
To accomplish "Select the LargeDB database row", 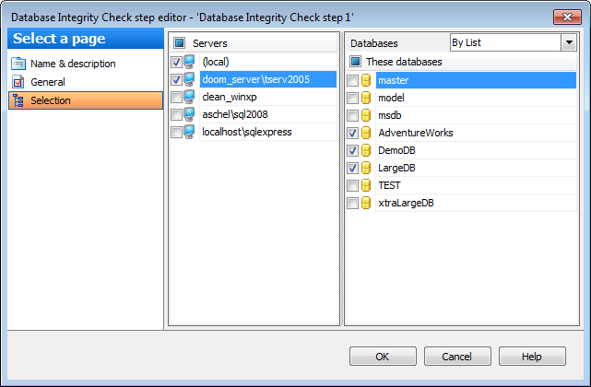I will click(461, 168).
